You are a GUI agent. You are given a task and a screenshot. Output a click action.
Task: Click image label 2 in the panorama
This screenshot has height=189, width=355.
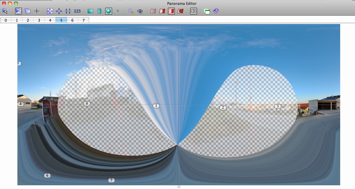223,108
